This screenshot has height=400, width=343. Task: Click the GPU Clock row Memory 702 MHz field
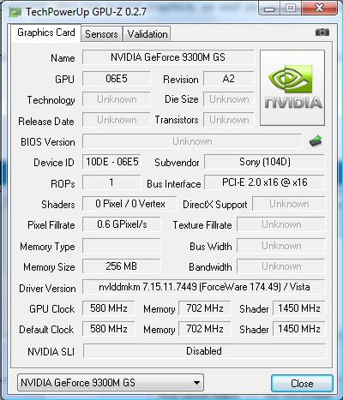pyautogui.click(x=205, y=308)
